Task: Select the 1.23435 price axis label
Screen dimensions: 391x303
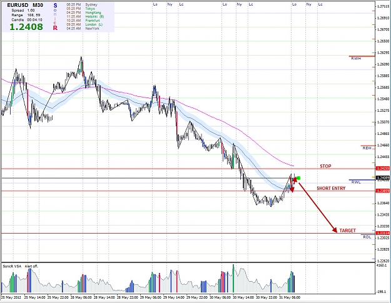Action: point(383,214)
